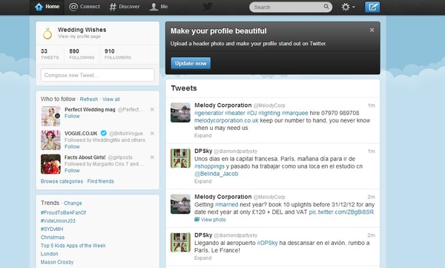Screen dimensions: 445x268
Task: Close the Make your profile beautiful banner
Action: point(372,30)
